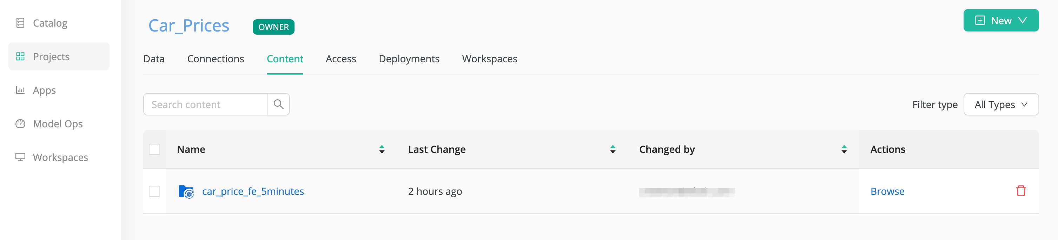Delete car_price_fe_5minutes with trash icon
Image resolution: width=1058 pixels, height=240 pixels.
pos(1021,191)
